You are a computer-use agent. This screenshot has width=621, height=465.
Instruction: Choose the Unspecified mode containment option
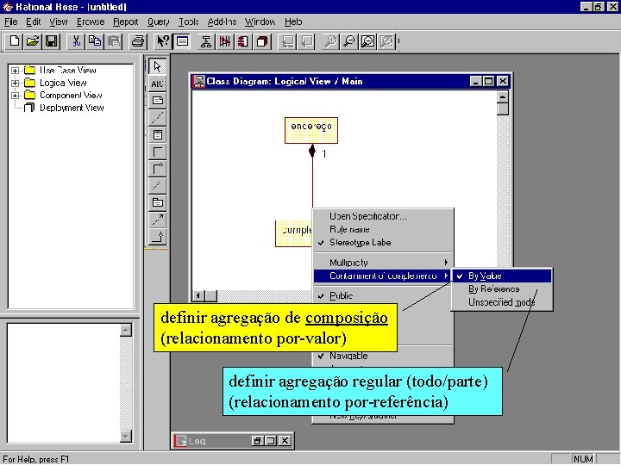point(502,302)
